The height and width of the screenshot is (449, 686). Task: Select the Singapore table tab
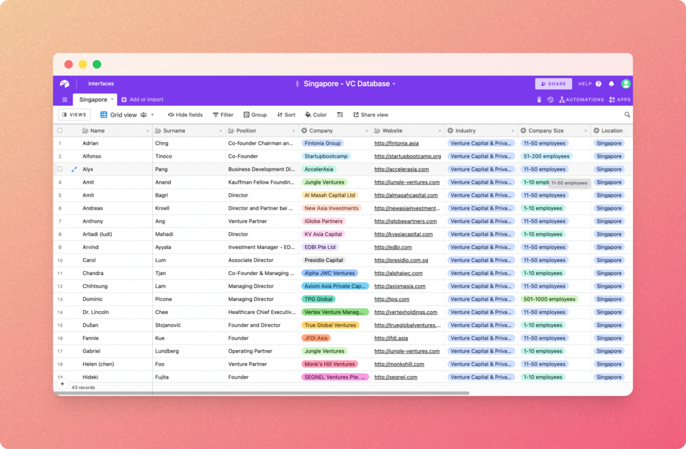click(94, 100)
